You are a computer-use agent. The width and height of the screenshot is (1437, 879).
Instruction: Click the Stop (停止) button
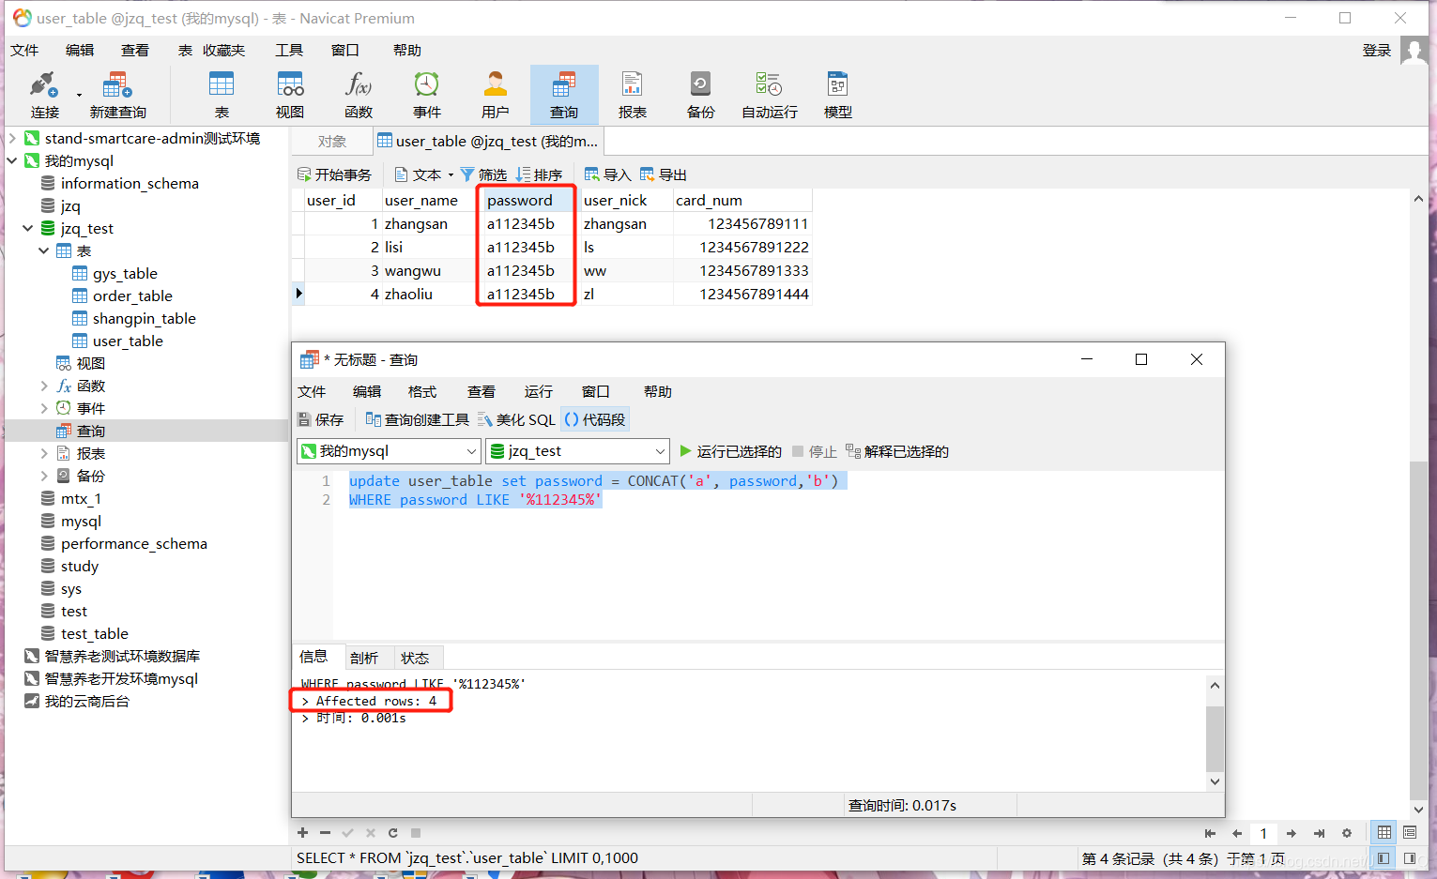pos(814,451)
